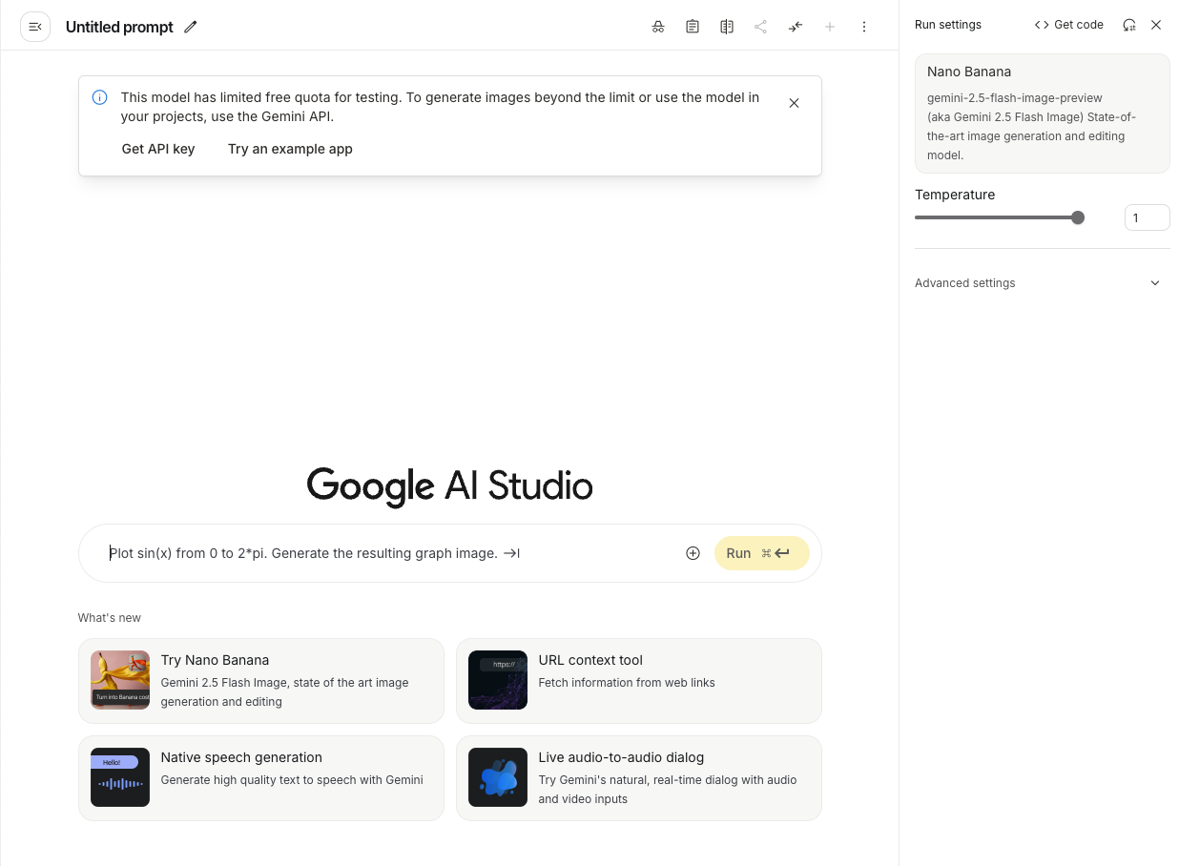
Task: Click the Run button
Action: point(761,553)
